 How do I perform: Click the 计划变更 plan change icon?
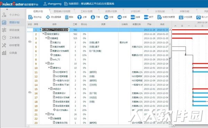[x=181, y=17]
